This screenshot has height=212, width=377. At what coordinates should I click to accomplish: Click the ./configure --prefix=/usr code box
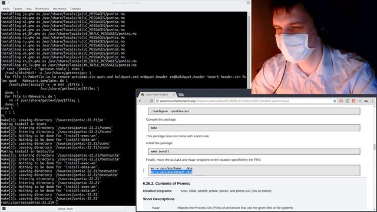(254, 111)
